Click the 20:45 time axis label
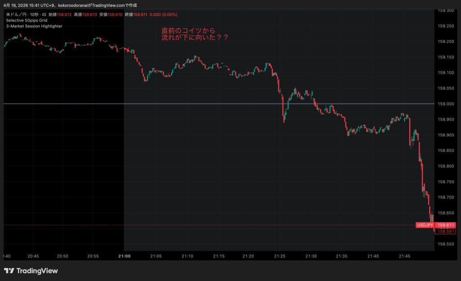 (x=33, y=256)
